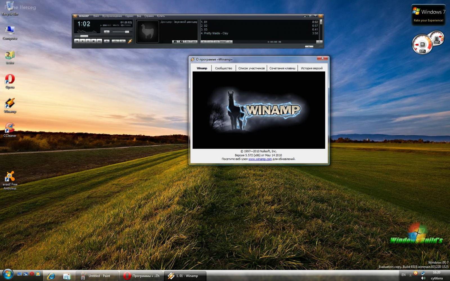The image size is (450, 281).
Task: Click the Winamp seek bar handle
Action: pos(84,36)
